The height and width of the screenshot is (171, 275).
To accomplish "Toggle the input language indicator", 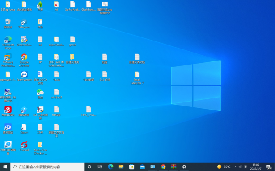I will [245, 167].
